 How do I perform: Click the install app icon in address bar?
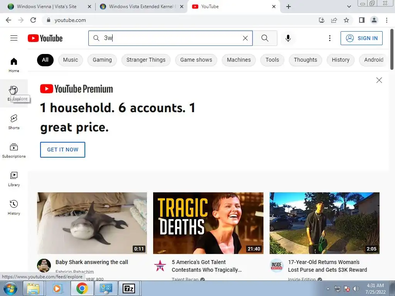[321, 20]
